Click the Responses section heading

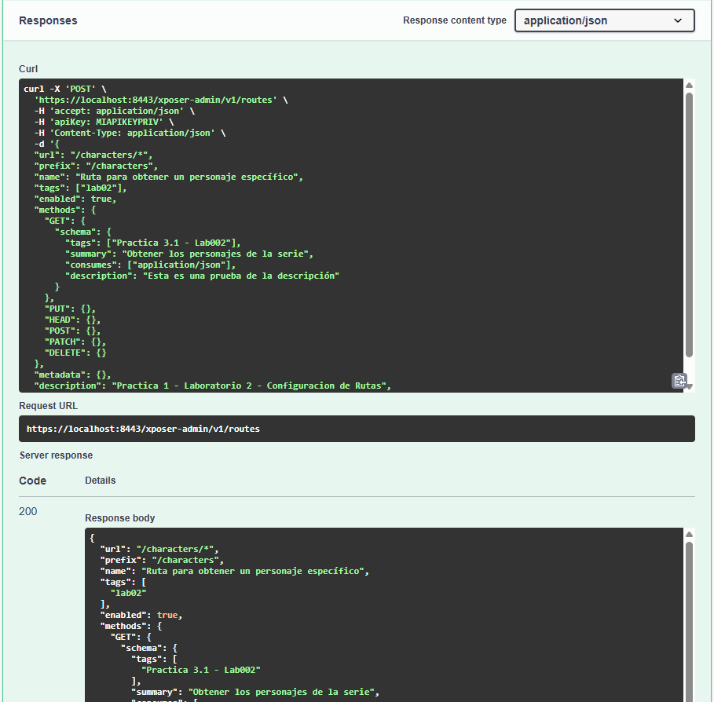pos(48,20)
